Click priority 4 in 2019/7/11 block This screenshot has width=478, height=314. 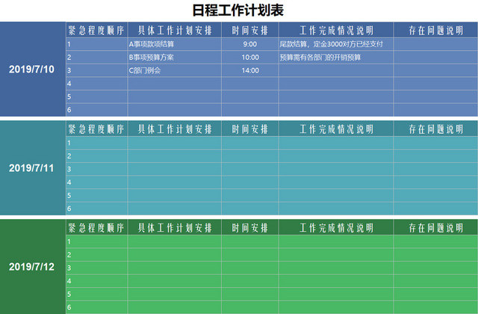96,182
